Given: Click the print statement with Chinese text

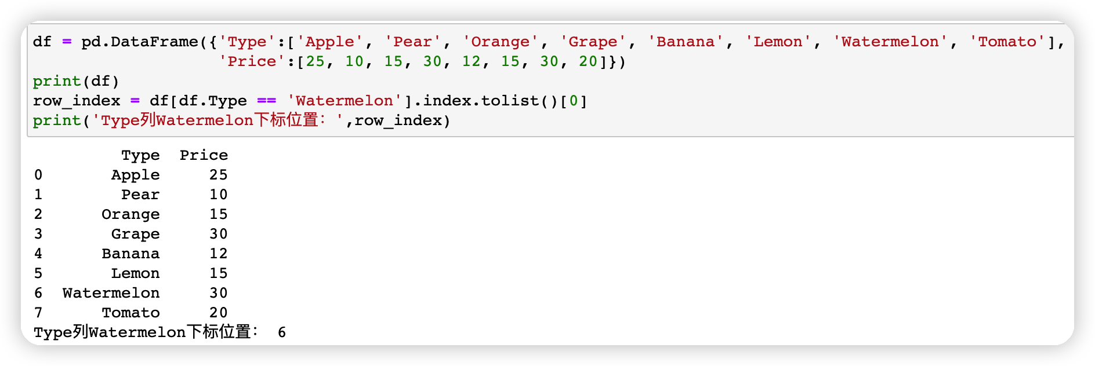Looking at the screenshot, I should [x=241, y=120].
